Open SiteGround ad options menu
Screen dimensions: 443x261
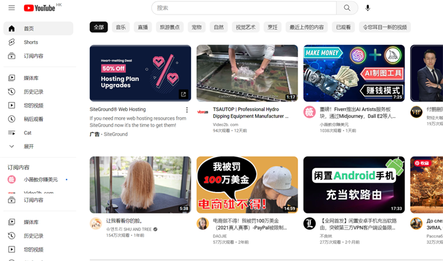click(187, 110)
